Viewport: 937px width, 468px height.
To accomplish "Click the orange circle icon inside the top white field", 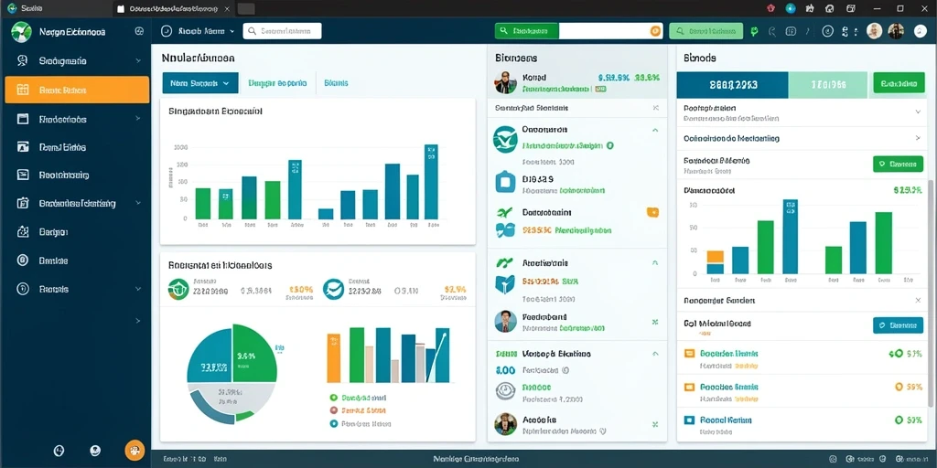I will pyautogui.click(x=655, y=31).
